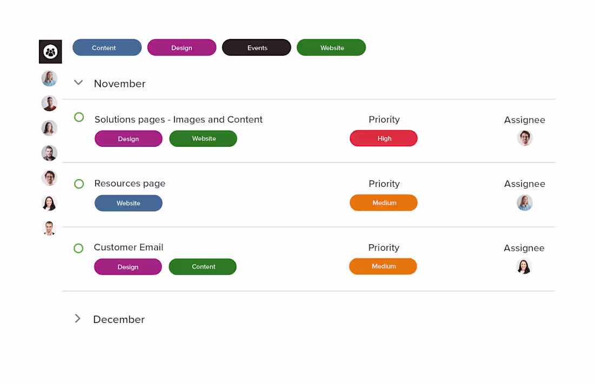The width and height of the screenshot is (595, 384).
Task: Mark Resources page task as complete
Action: pyautogui.click(x=79, y=184)
